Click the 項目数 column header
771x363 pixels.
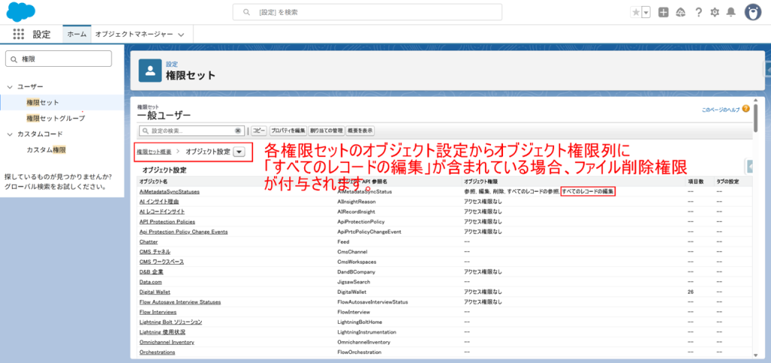point(695,182)
